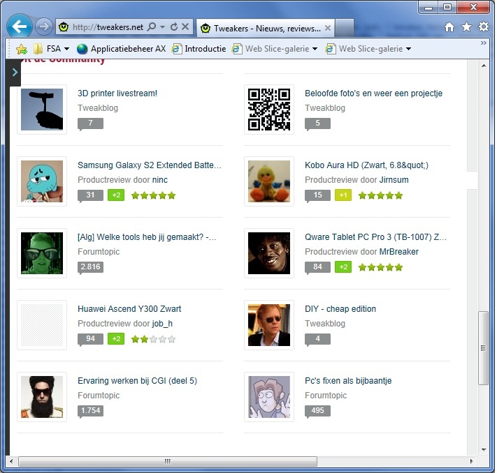
Task: Open a new blank tab
Action: [x=345, y=28]
